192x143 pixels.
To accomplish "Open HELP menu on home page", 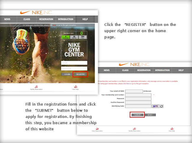I will click(x=85, y=19).
